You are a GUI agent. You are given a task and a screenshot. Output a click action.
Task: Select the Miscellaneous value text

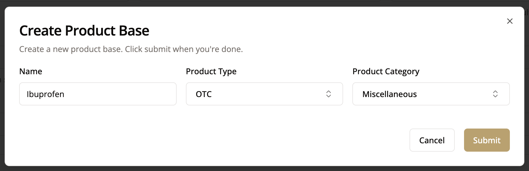[389, 94]
